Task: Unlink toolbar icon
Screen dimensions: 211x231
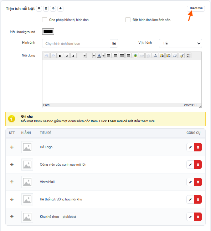Action: pos(149,56)
